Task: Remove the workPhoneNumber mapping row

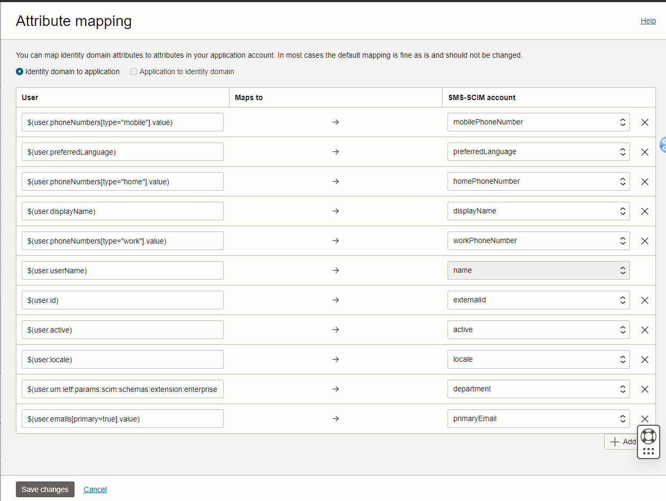Action: point(645,241)
